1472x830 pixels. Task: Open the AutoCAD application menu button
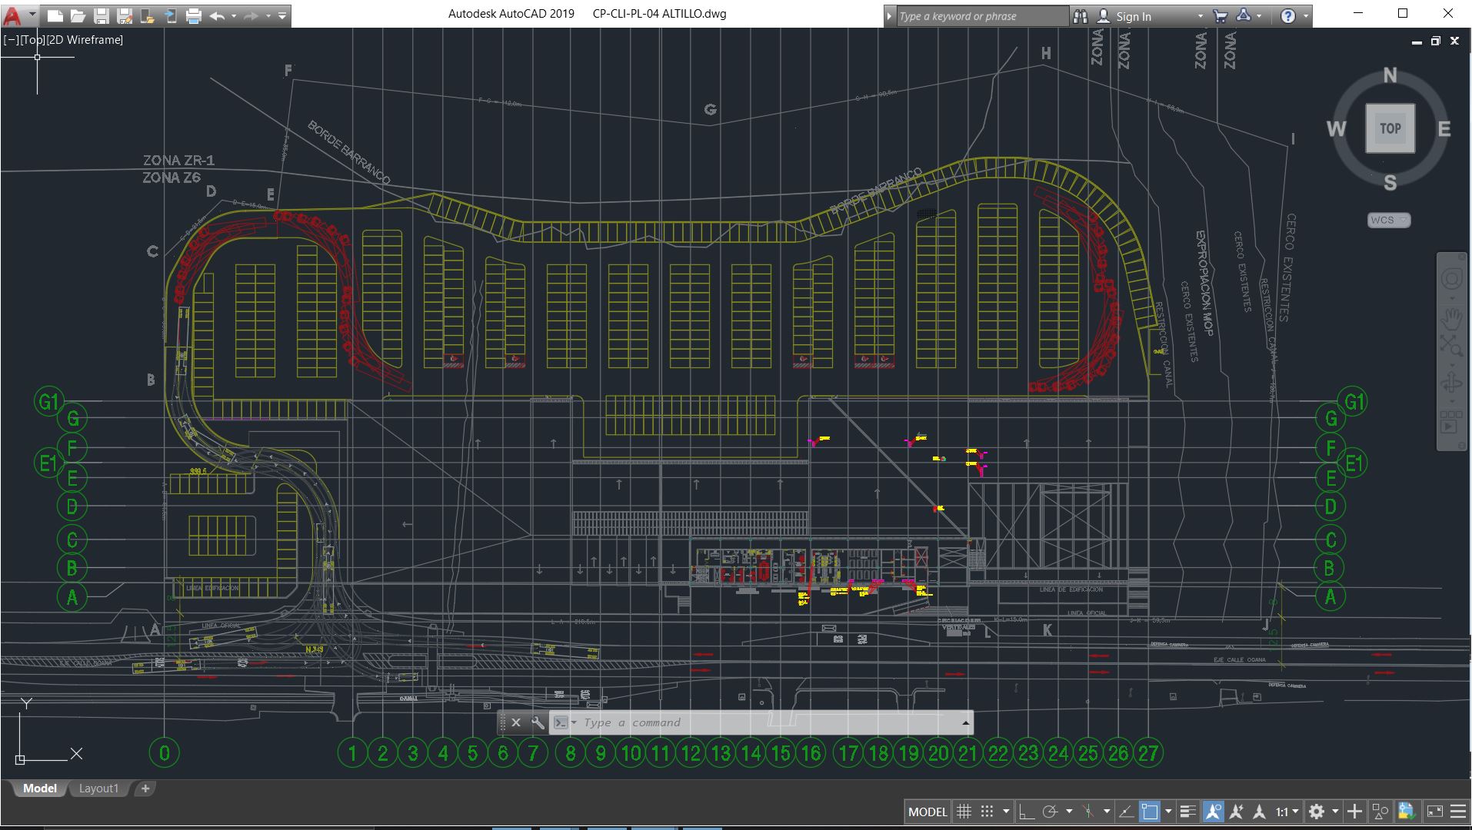(13, 15)
